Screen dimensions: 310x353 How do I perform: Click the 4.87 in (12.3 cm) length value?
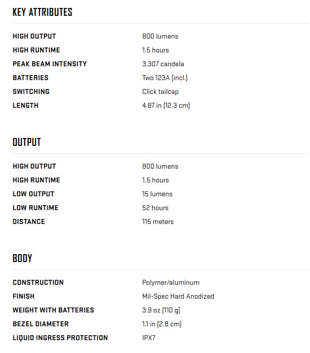point(166,106)
